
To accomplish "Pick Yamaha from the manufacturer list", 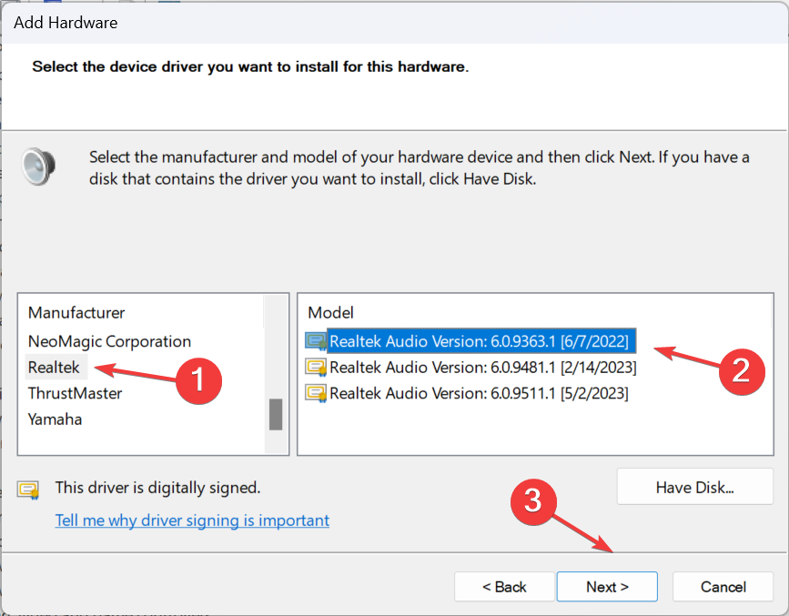I will click(x=55, y=419).
